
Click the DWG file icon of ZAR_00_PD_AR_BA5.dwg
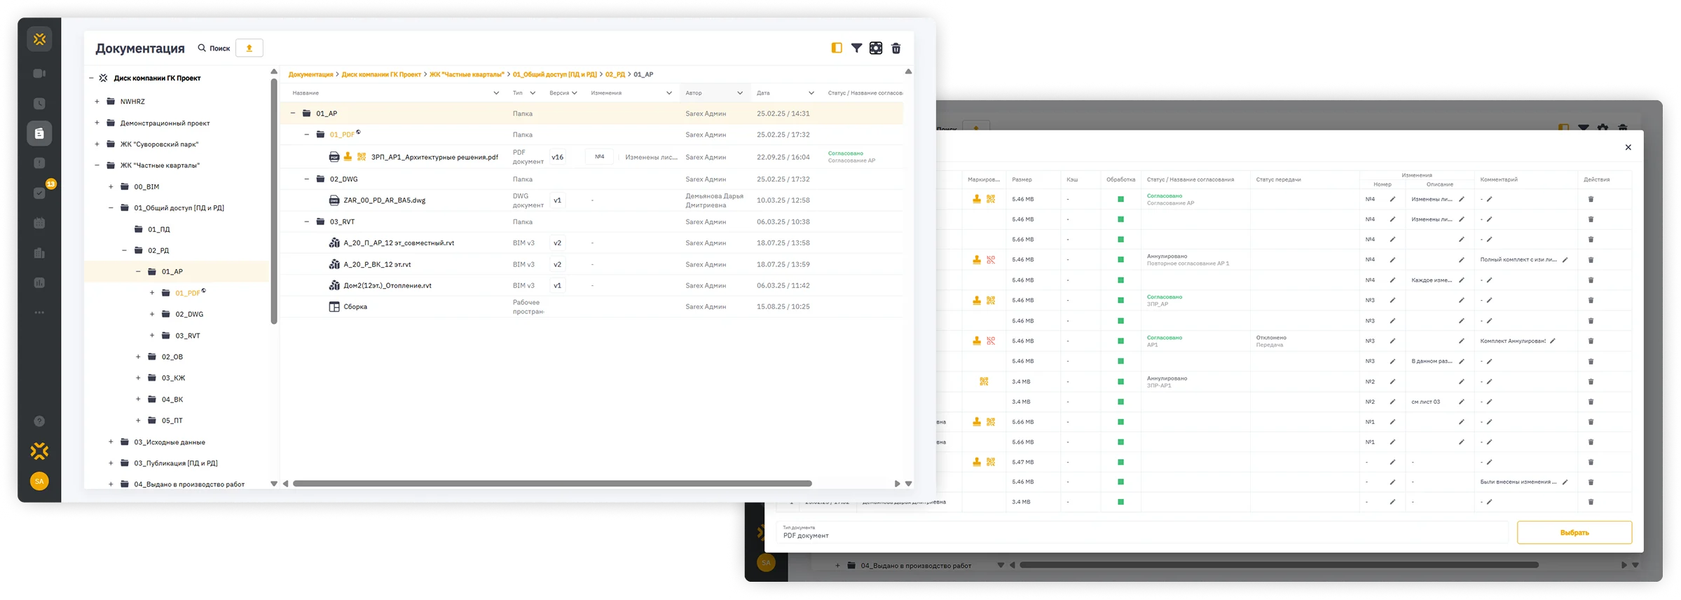pyautogui.click(x=334, y=200)
